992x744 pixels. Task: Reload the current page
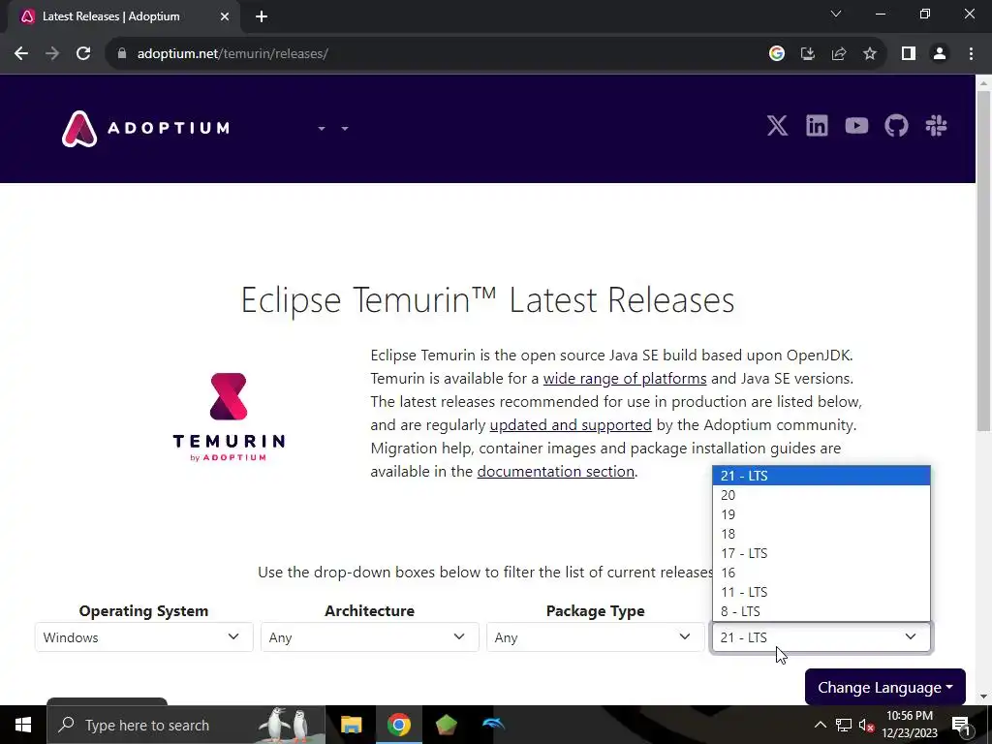[83, 54]
